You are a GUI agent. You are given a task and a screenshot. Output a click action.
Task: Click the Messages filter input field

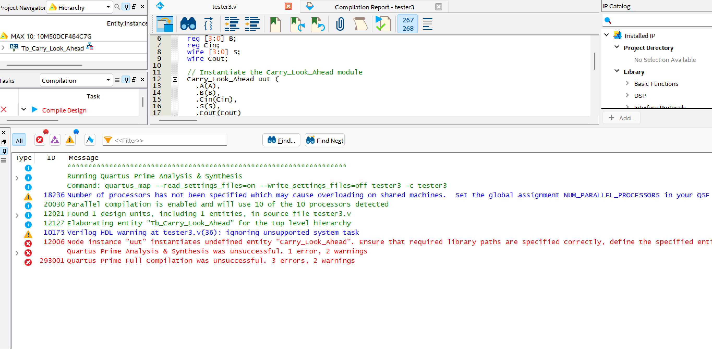point(165,140)
